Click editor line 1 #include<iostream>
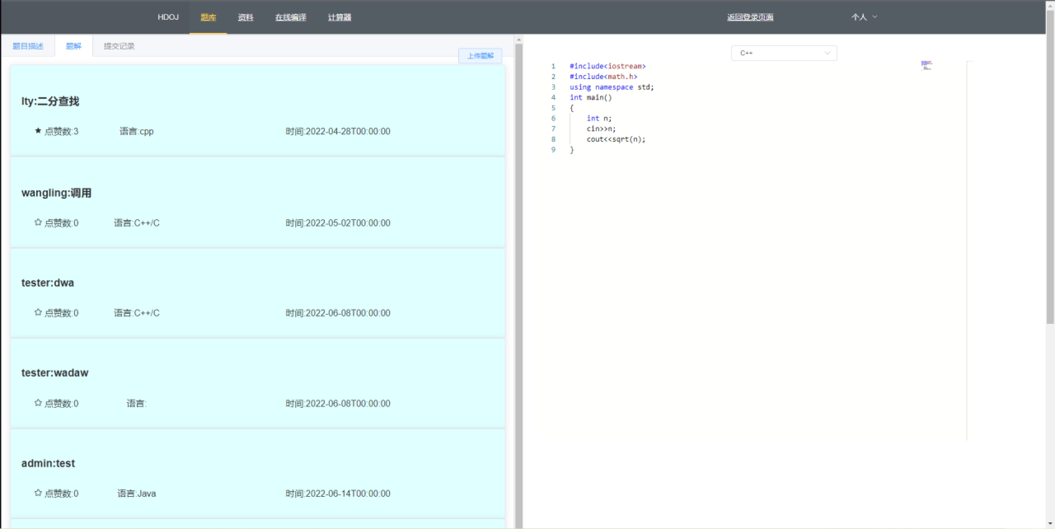 point(607,66)
